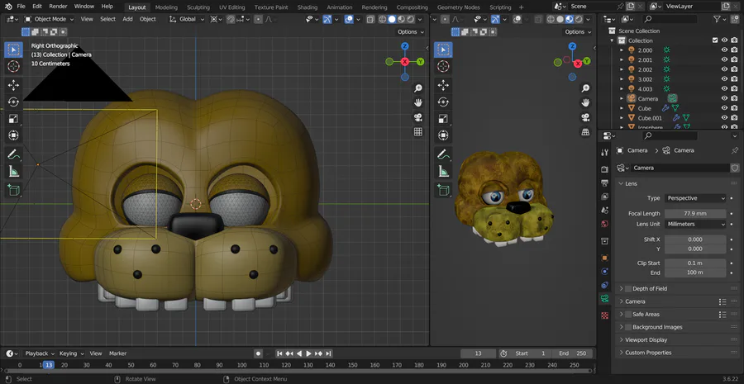Viewport: 744px width, 384px height.
Task: Open the Playback popover in the timeline
Action: (x=38, y=353)
